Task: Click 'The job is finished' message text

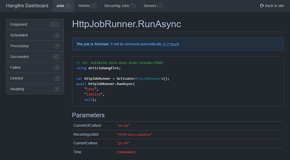Action: coord(92,44)
